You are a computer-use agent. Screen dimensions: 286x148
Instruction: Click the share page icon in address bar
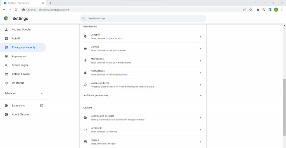[x=245, y=10]
